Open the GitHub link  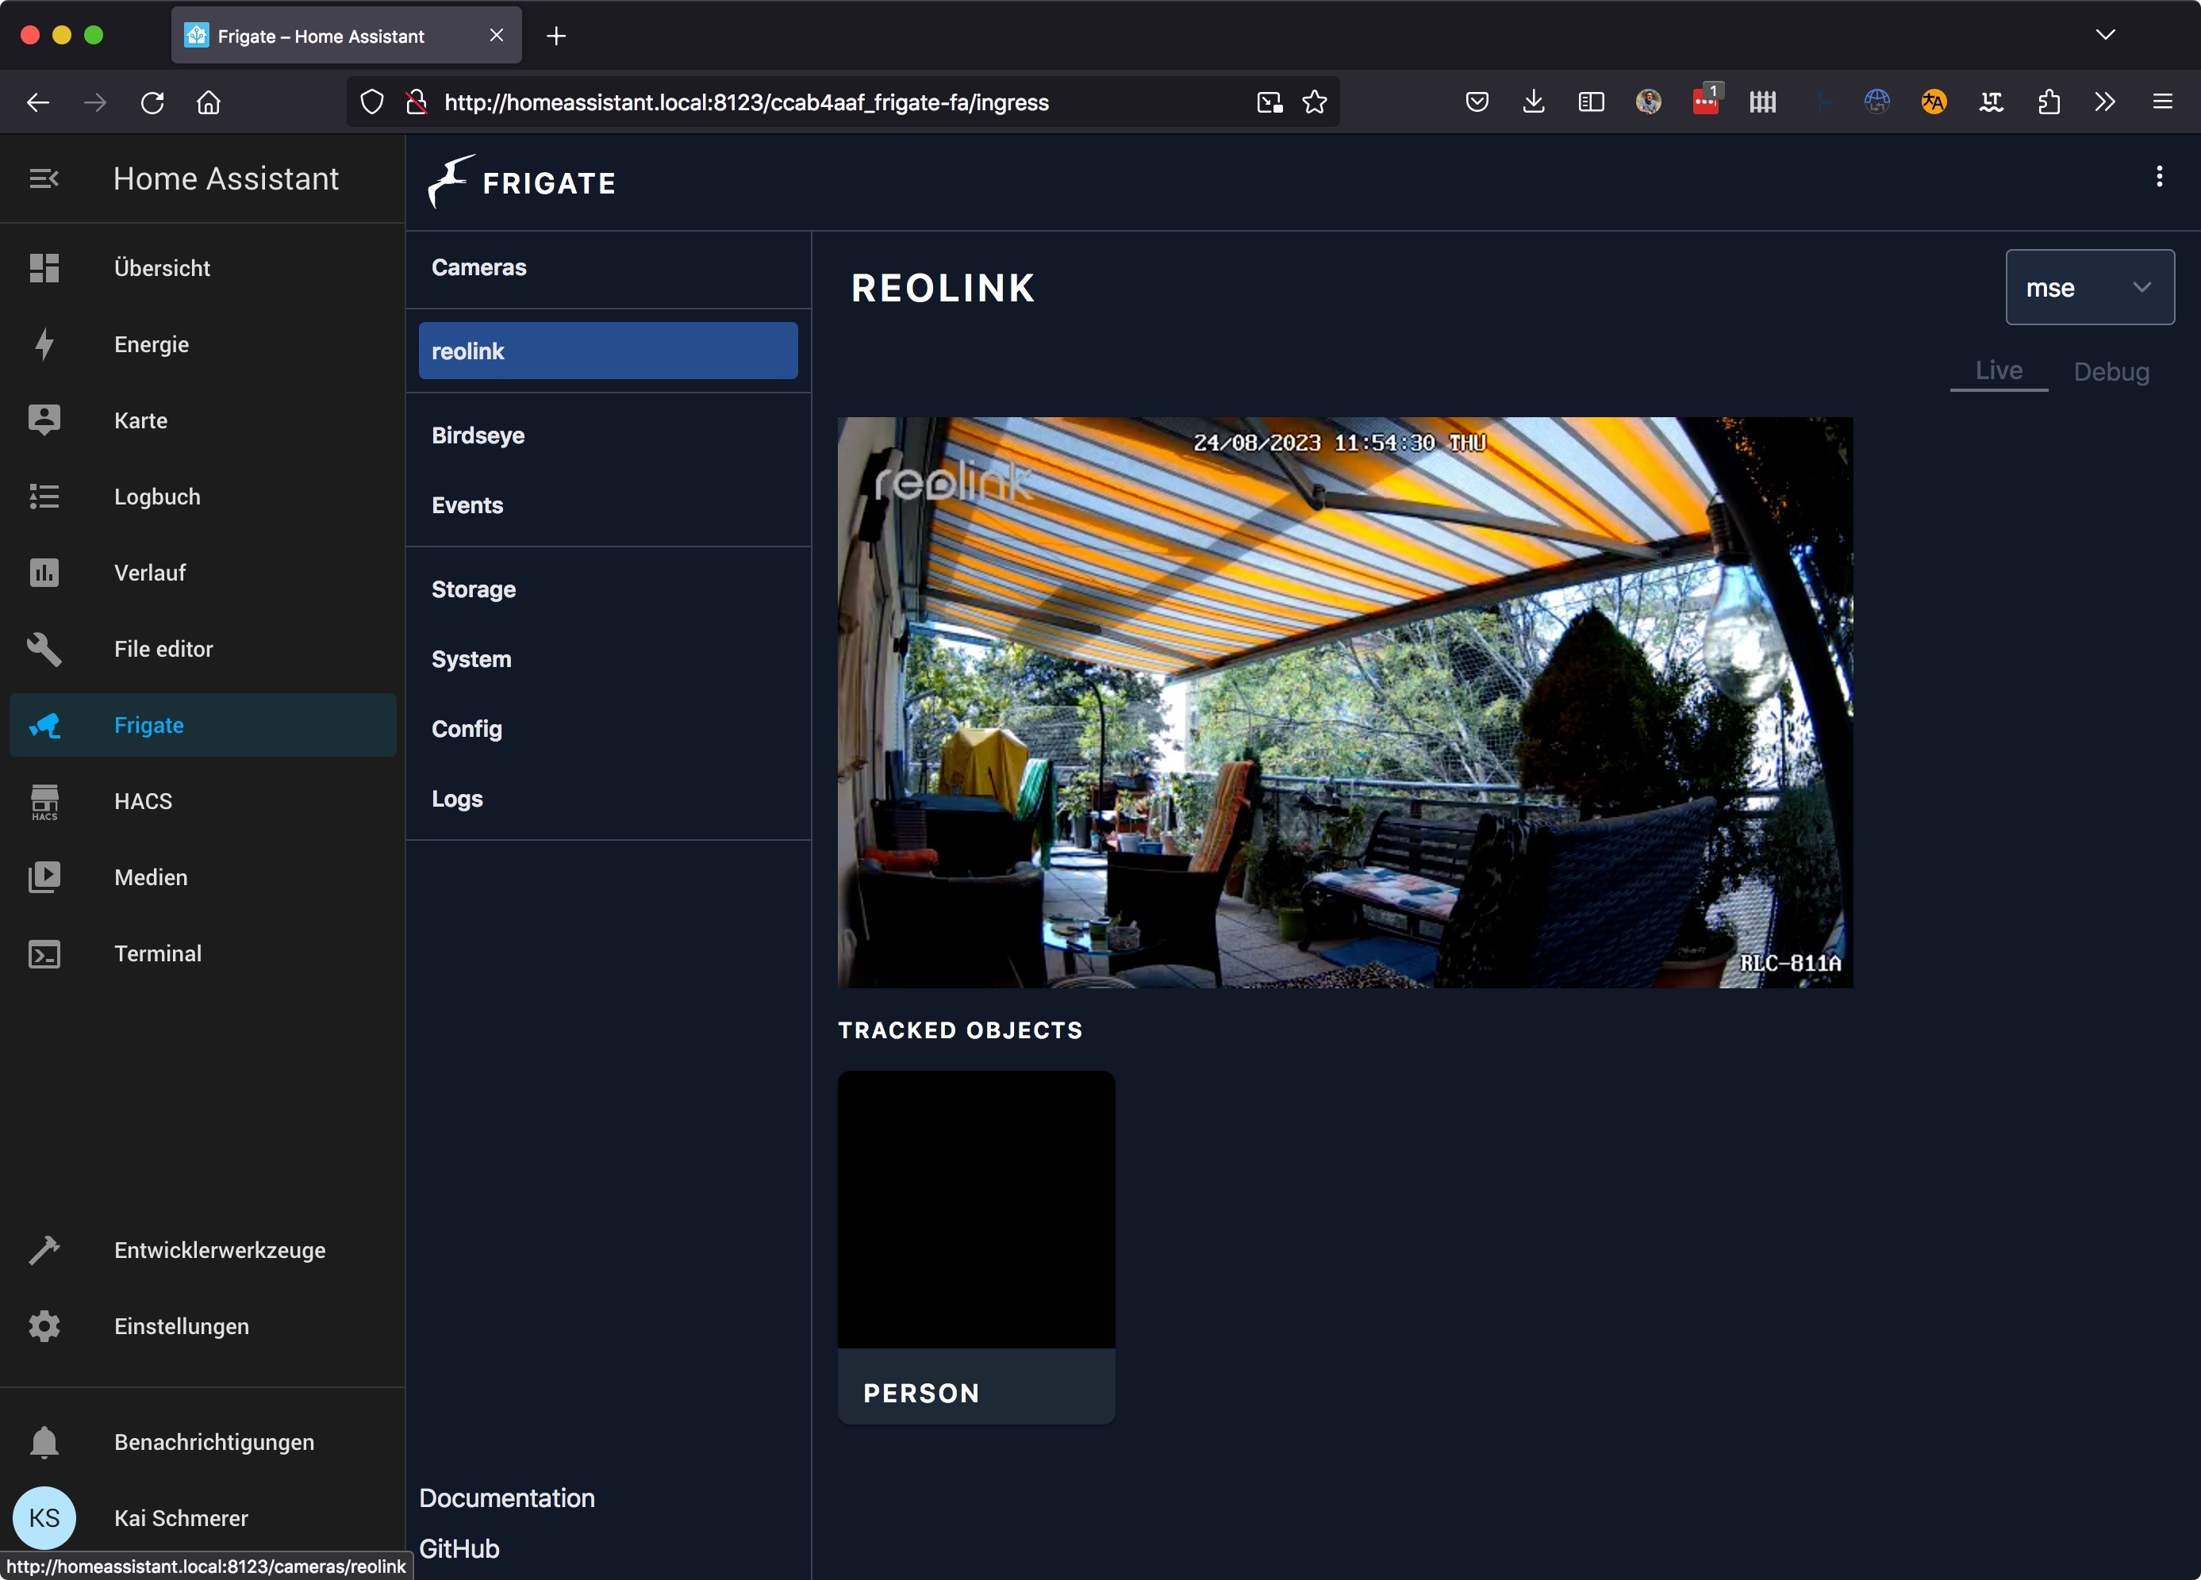click(x=459, y=1549)
